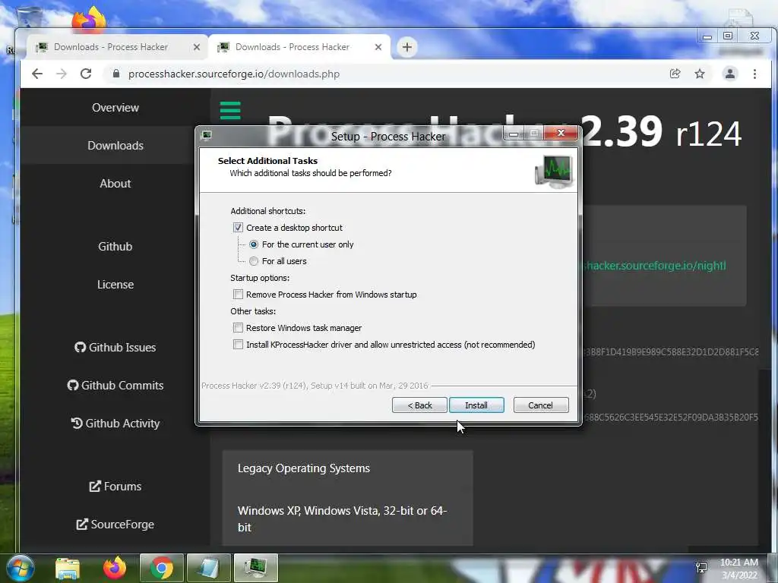Open Windows Start menu
Viewport: 778px width, 583px height.
pos(21,568)
